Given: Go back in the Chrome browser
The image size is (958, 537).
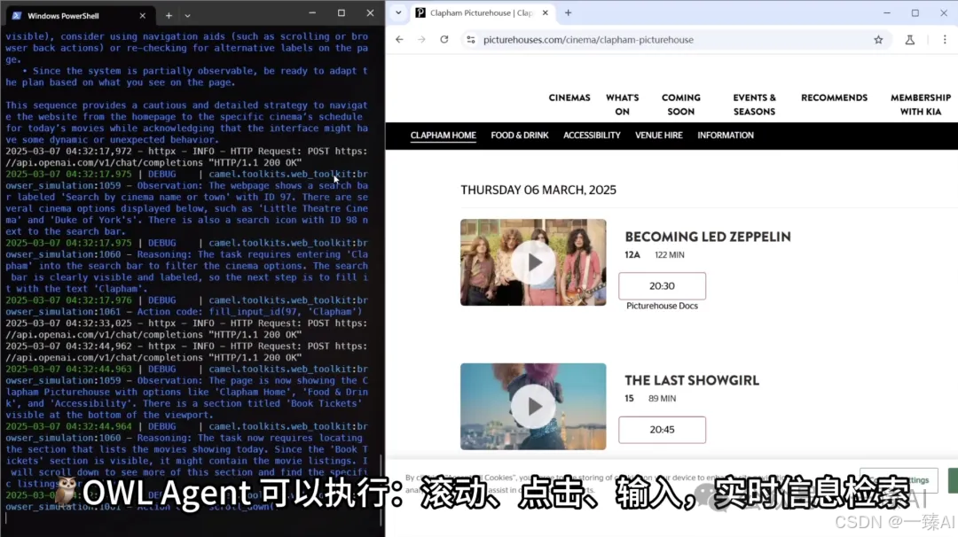Looking at the screenshot, I should [x=399, y=40].
